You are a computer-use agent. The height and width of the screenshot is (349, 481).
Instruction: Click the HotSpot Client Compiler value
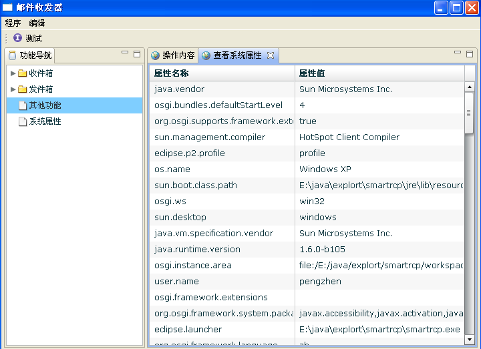pyautogui.click(x=349, y=137)
